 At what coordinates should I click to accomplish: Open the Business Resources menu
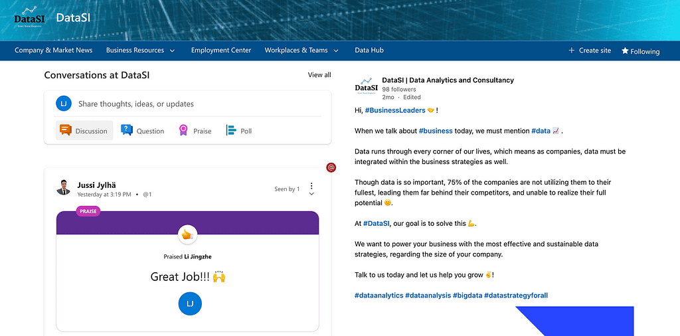135,50
